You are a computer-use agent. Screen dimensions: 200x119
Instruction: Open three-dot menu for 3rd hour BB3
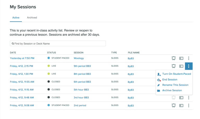pyautogui.click(x=189, y=98)
